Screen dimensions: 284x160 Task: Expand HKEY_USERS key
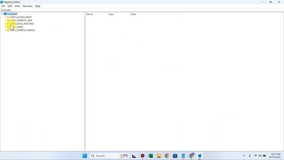5,27
